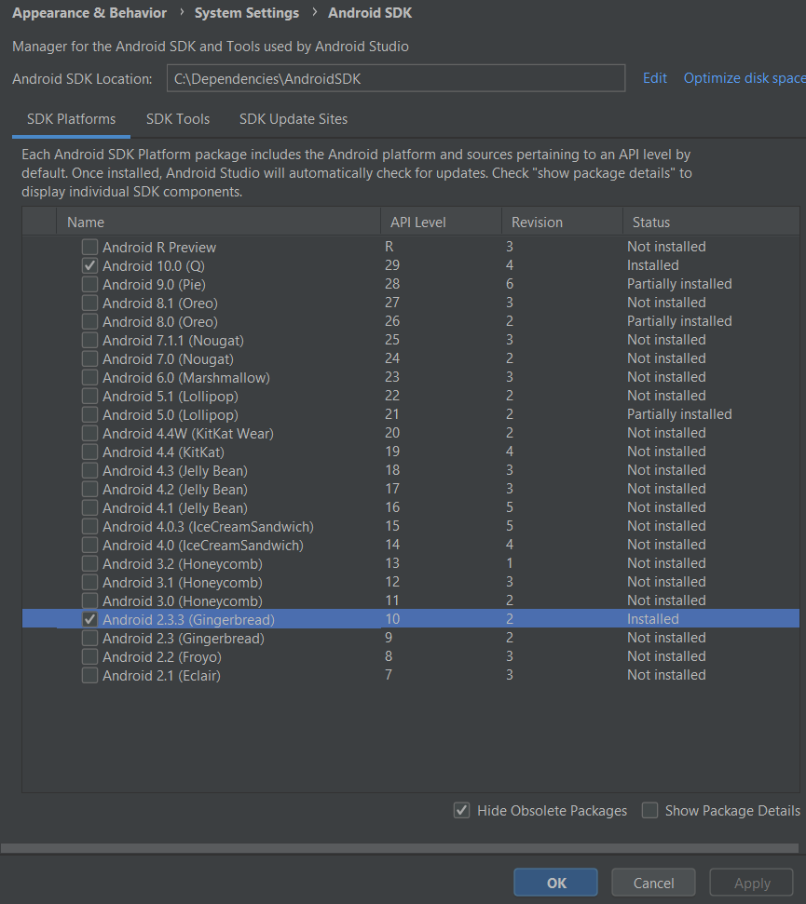The width and height of the screenshot is (806, 904).
Task: Uncheck Android 2.3.3 (Gingerbread) checkbox
Action: coord(89,619)
